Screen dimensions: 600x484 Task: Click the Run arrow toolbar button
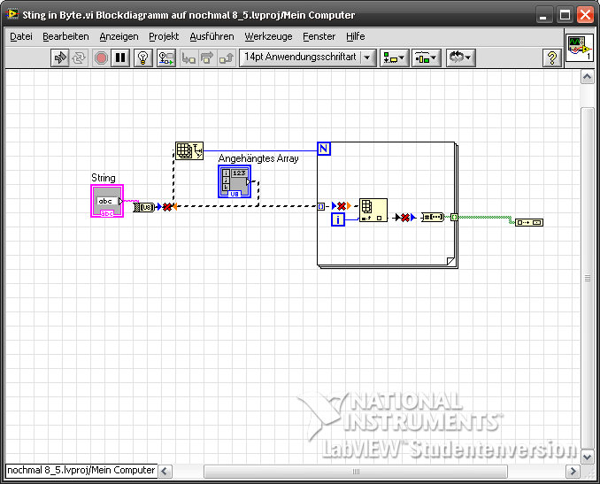click(x=60, y=58)
